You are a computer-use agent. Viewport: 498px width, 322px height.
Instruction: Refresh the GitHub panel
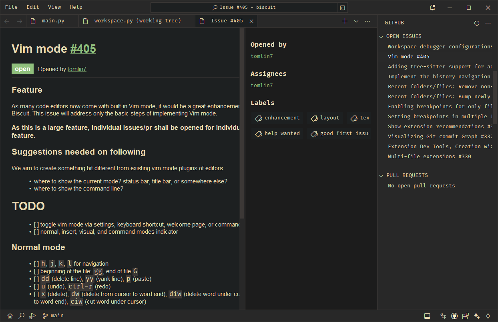click(x=476, y=23)
